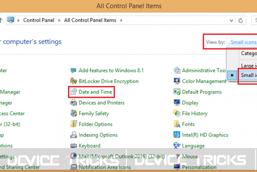Click the Folder Options icon

click(73, 124)
